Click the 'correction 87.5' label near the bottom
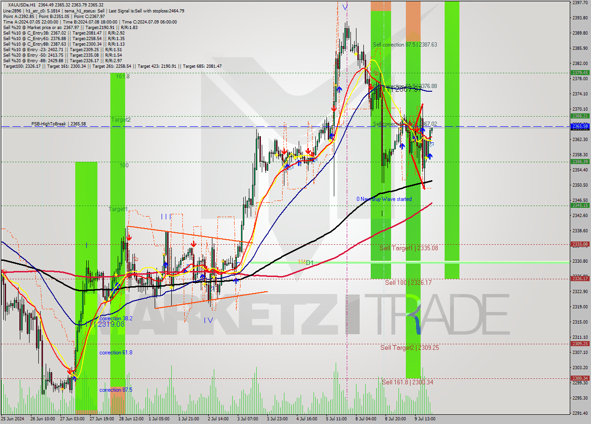The width and height of the screenshot is (591, 424). coord(116,390)
